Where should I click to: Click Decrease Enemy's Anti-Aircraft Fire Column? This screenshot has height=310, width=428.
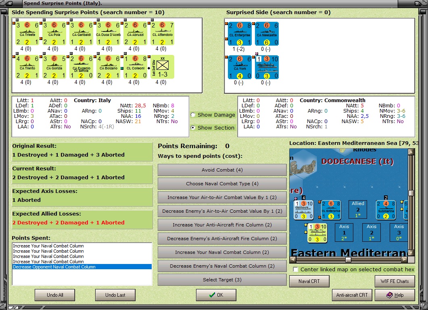(x=222, y=239)
